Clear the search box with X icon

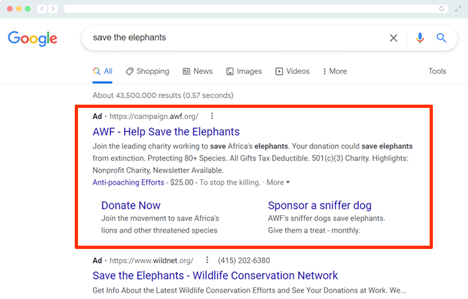point(393,38)
